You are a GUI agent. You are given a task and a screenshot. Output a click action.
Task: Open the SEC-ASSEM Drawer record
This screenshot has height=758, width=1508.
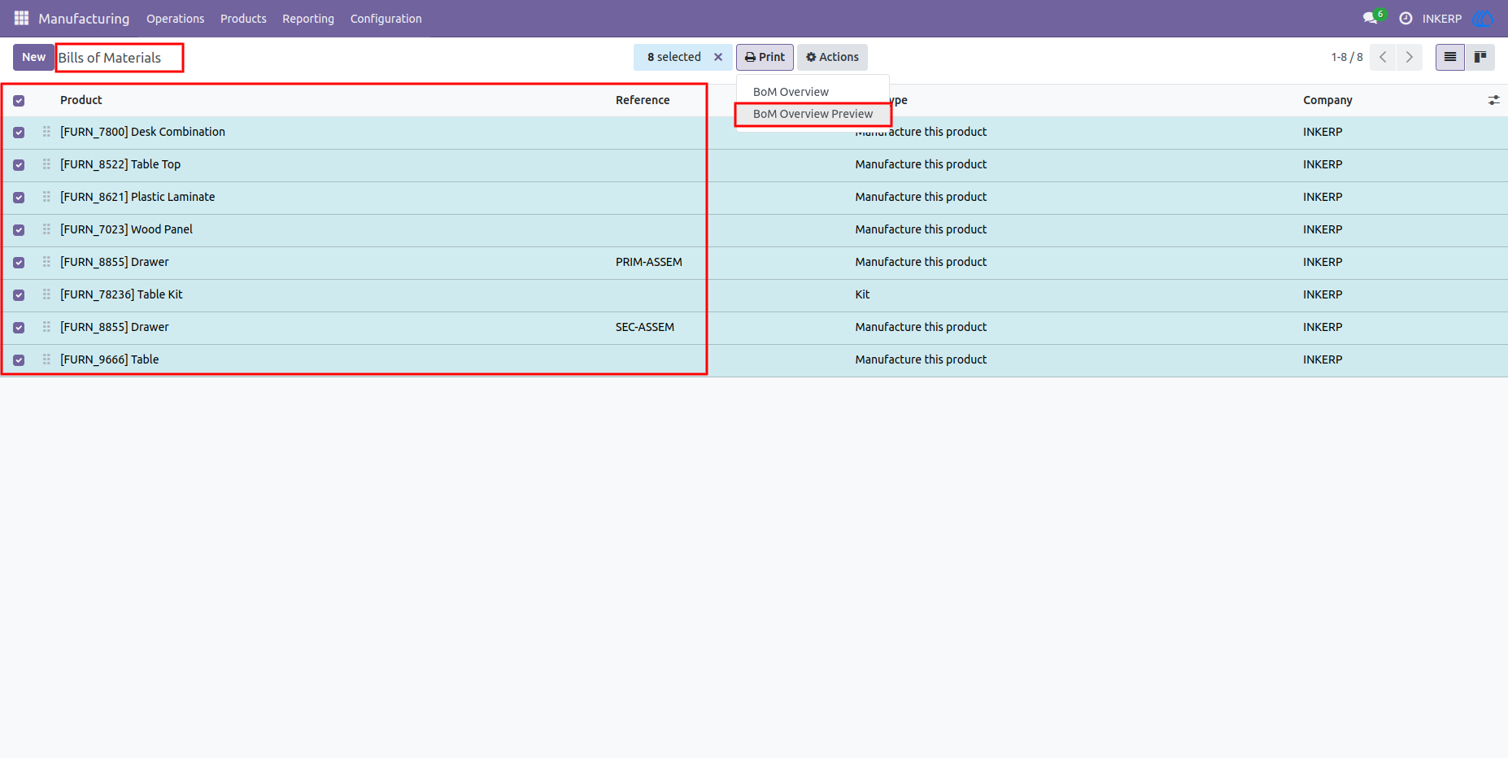[754, 327]
